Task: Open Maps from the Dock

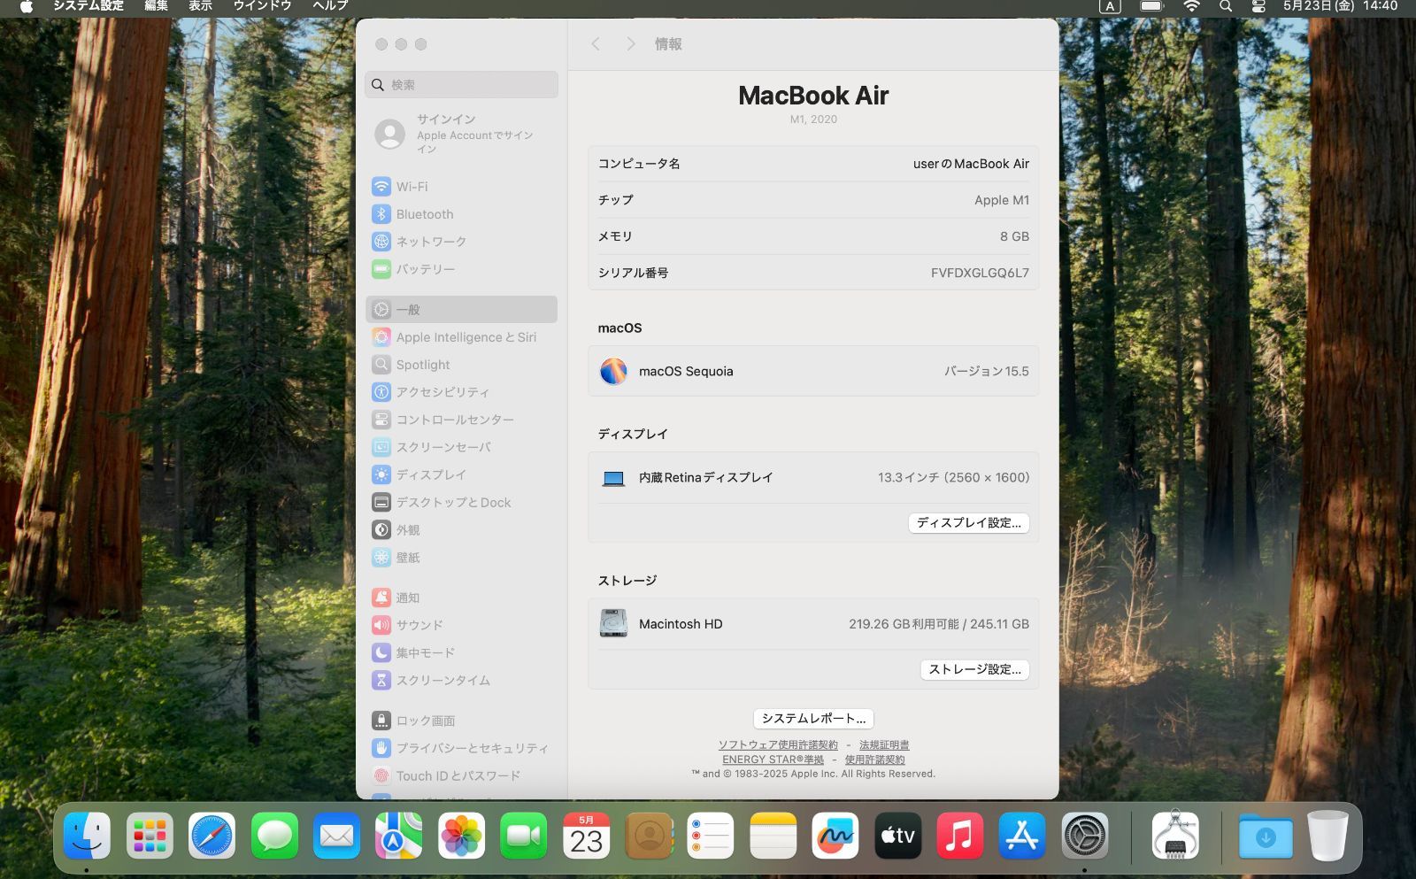Action: 399,836
